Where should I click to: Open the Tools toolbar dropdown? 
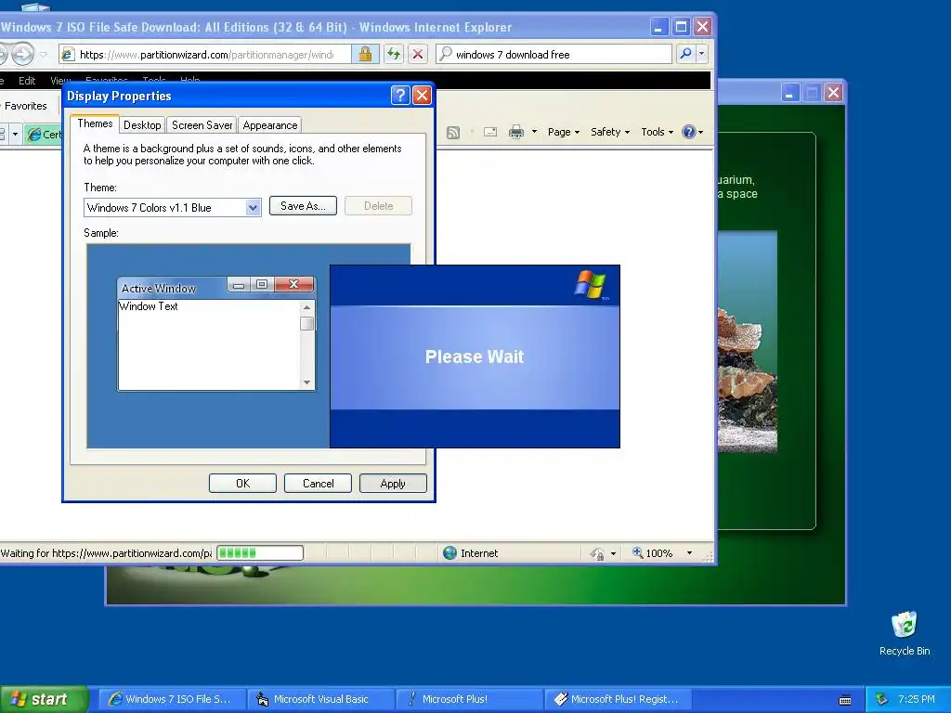[657, 132]
